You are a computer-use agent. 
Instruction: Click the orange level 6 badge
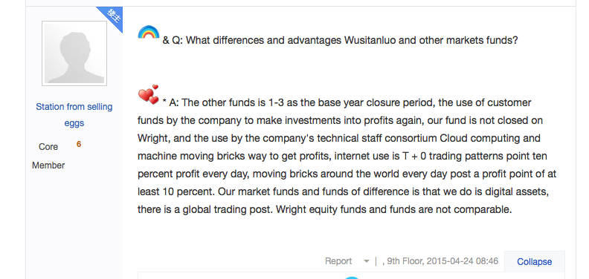coord(79,145)
